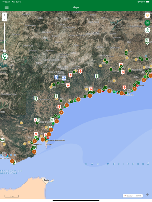
Task: Open bright green cluster 21 on the coast
Action: tap(114, 92)
